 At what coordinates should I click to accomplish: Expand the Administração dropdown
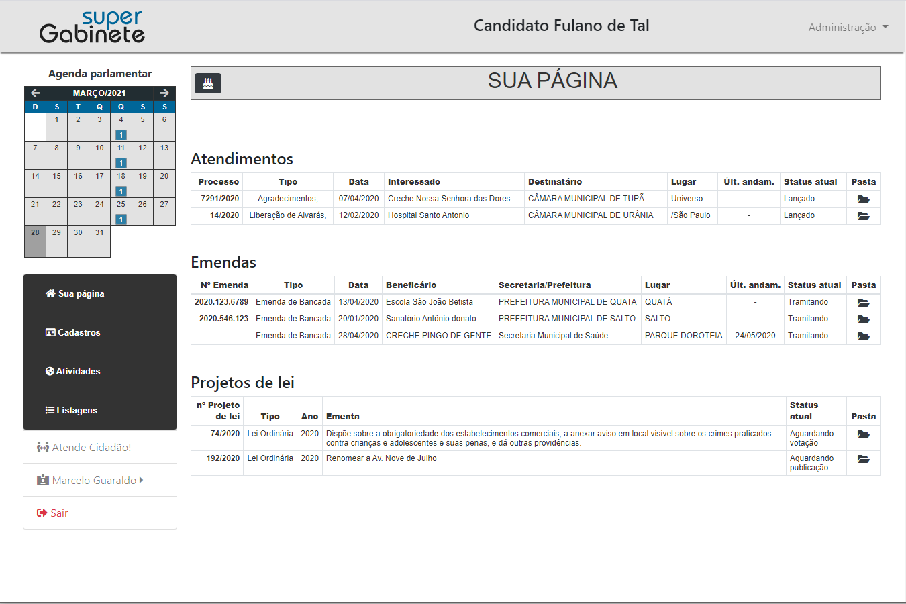tap(848, 28)
